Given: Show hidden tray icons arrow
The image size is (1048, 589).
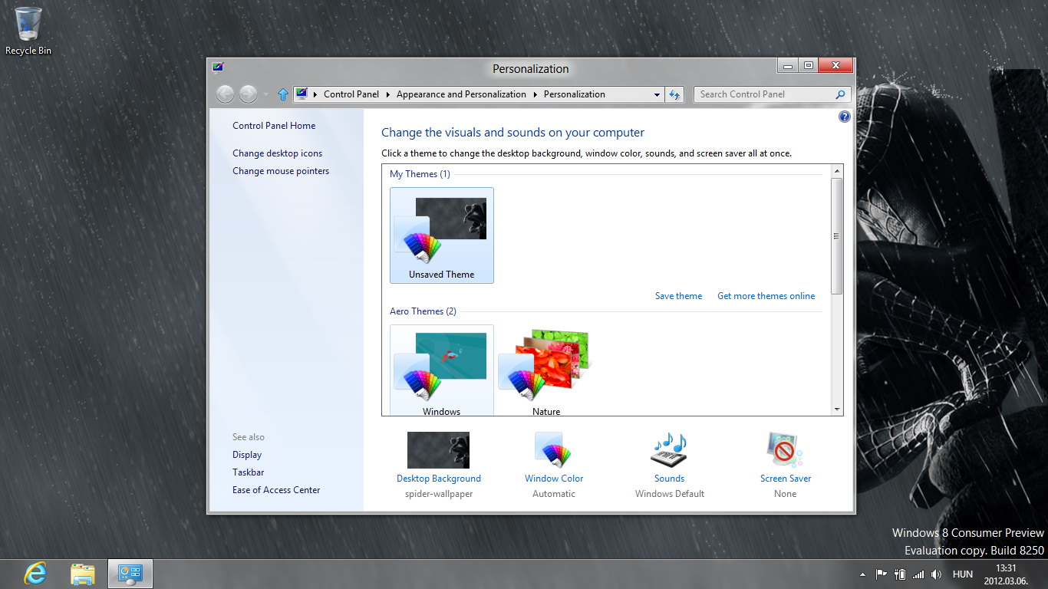Looking at the screenshot, I should 862,574.
